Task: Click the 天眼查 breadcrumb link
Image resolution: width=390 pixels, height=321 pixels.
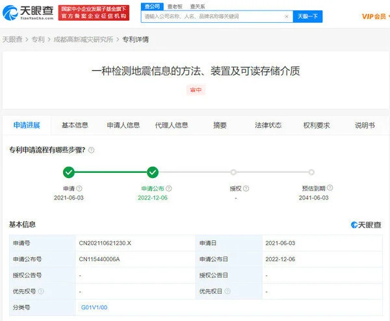Action: click(12, 39)
